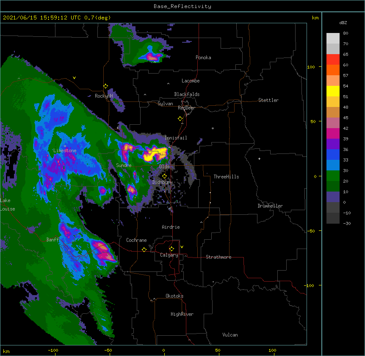Click the asterisk marker above Limestone

(65, 146)
